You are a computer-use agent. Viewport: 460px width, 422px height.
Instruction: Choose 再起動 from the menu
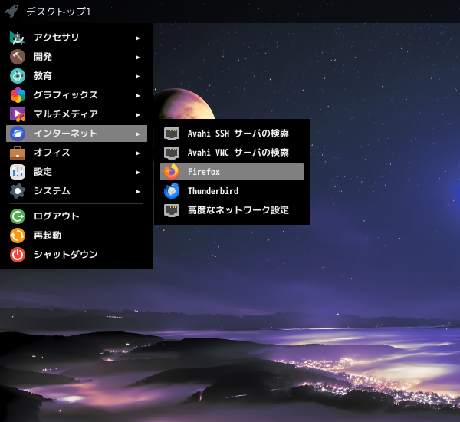click(x=77, y=236)
